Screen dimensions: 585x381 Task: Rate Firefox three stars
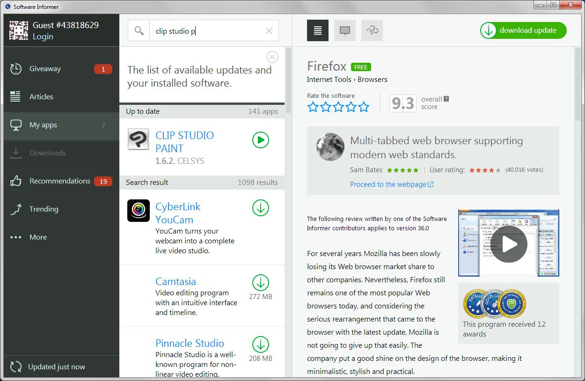coord(338,107)
